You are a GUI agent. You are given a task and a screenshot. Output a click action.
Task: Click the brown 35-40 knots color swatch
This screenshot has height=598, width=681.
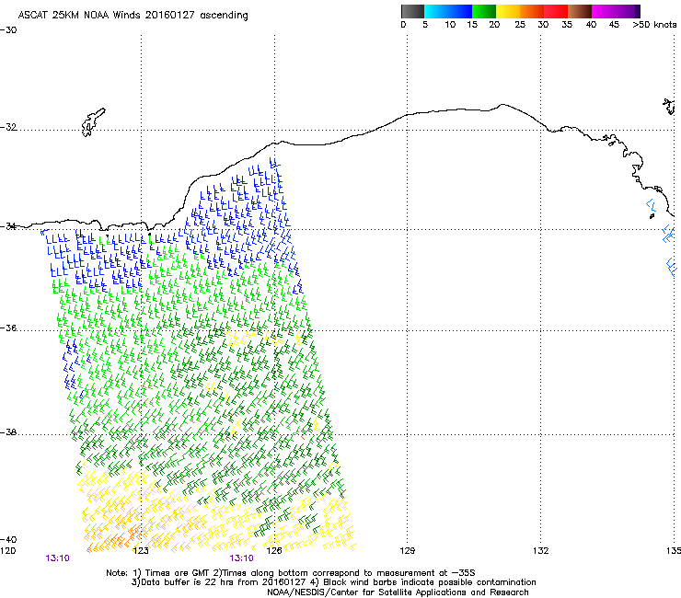click(580, 11)
